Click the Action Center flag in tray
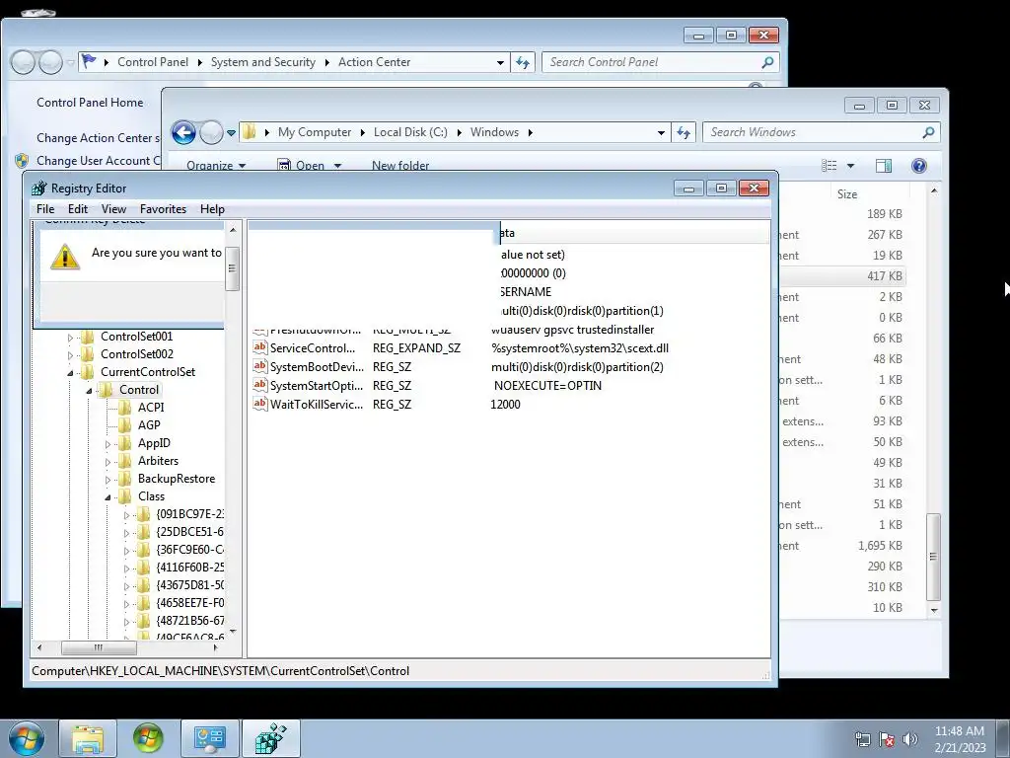The width and height of the screenshot is (1010, 758). [887, 739]
